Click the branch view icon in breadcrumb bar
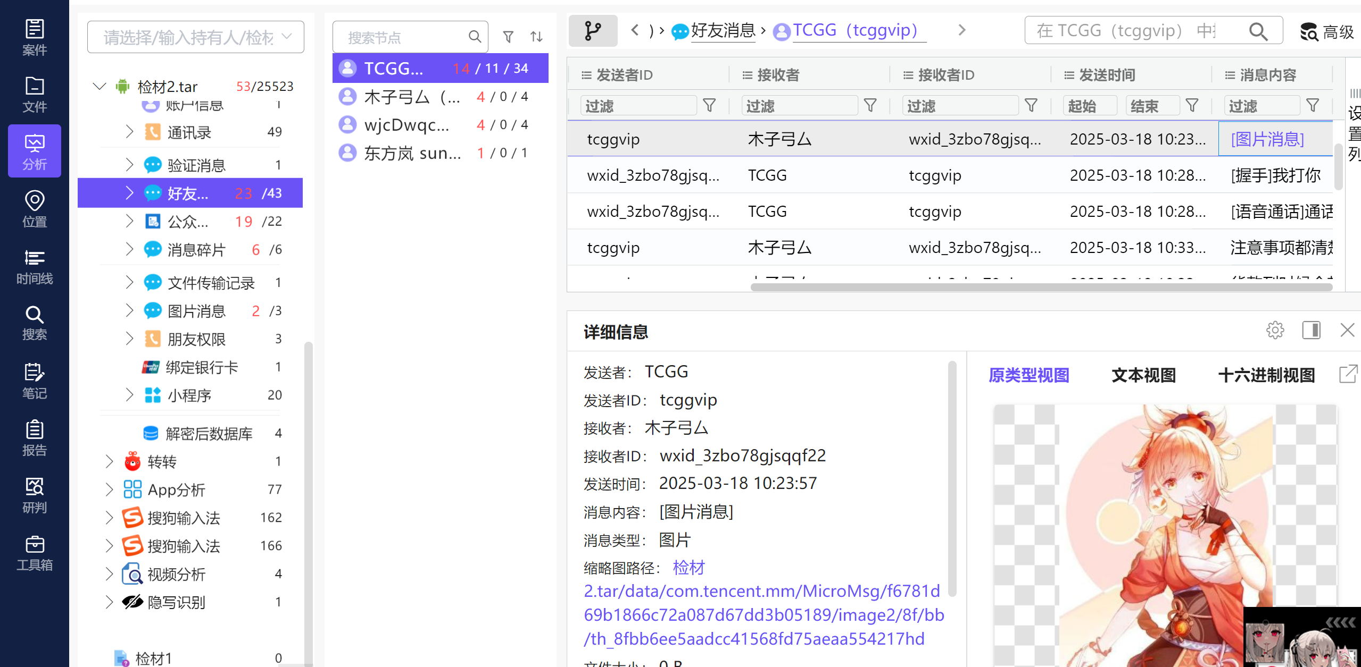This screenshot has height=667, width=1361. 593,31
